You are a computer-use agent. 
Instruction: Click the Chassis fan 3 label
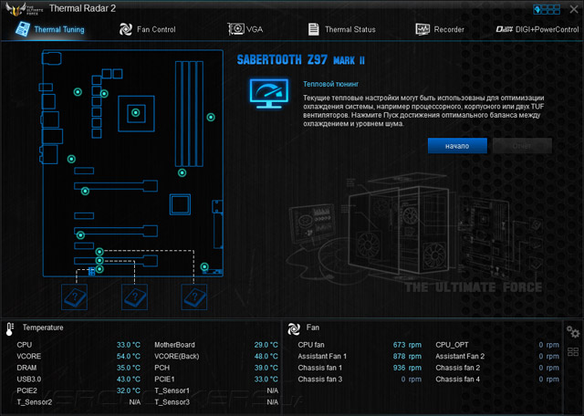click(320, 380)
